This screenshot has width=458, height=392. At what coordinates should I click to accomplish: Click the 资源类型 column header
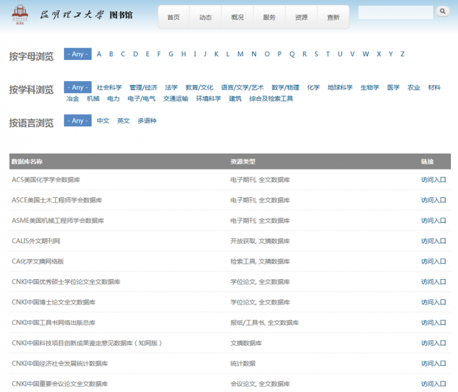(243, 161)
